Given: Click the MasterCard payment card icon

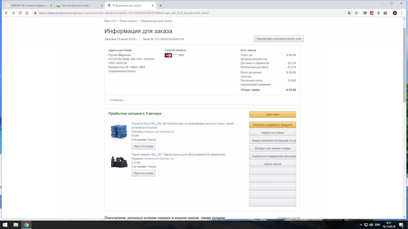Looking at the screenshot, I should pos(168,55).
